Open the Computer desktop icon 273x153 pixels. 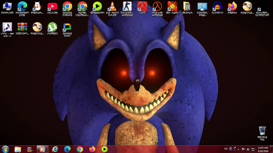coord(7,8)
